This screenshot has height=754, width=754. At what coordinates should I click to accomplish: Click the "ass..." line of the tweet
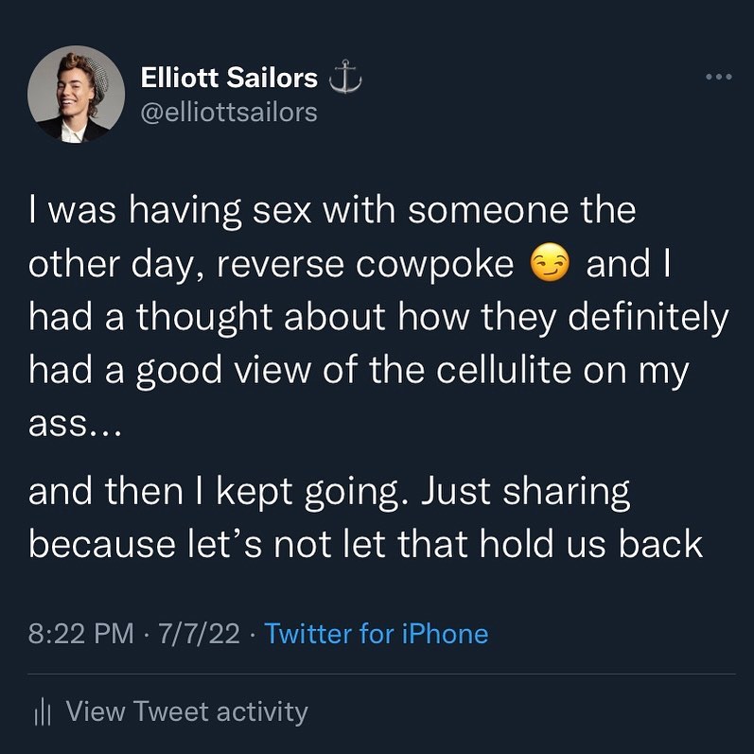click(76, 424)
